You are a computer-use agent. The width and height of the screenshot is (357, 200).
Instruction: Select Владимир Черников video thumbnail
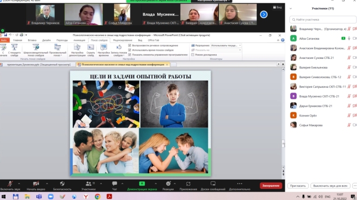coord(45,14)
